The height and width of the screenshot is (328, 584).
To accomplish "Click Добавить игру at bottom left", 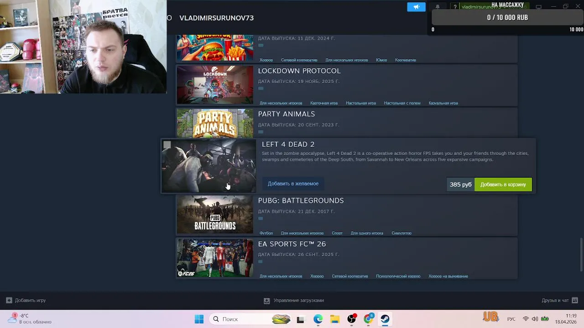I will pyautogui.click(x=30, y=300).
